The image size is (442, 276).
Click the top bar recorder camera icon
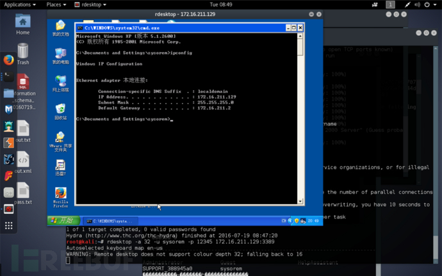(x=375, y=4)
